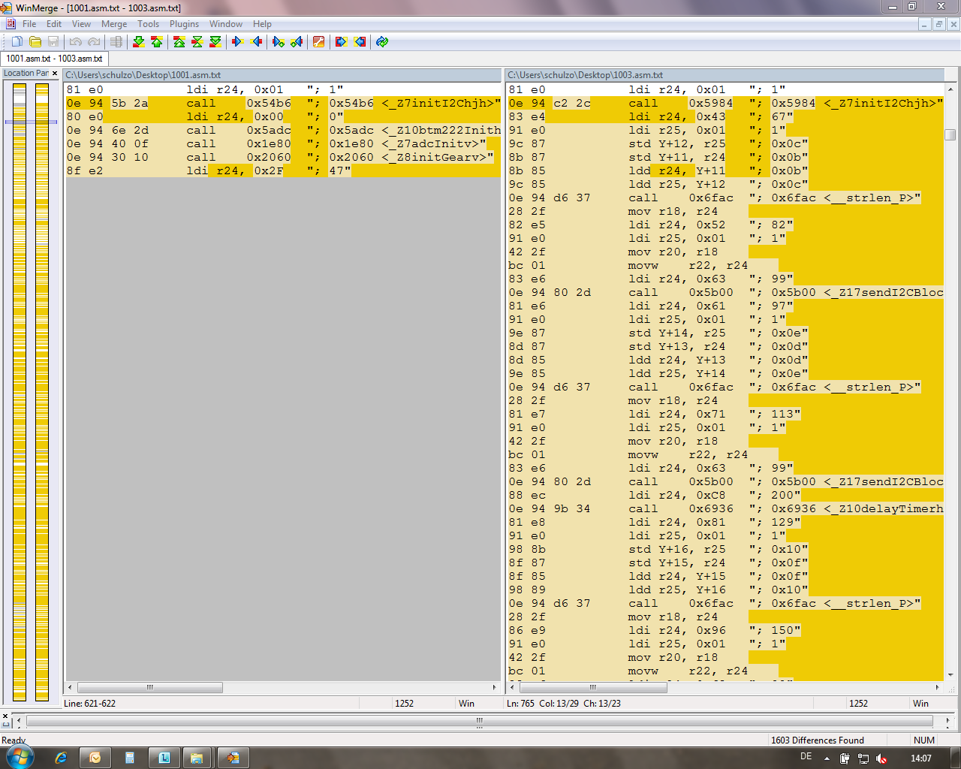Open Internet Explorer from the taskbar

point(61,758)
